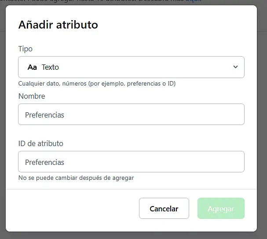Open the Tipo combo box showing Texto
Image resolution: width=267 pixels, height=239 pixels.
(x=131, y=67)
